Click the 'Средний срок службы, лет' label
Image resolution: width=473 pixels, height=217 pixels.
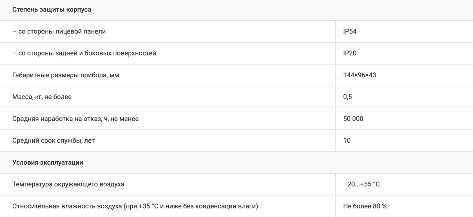click(53, 140)
